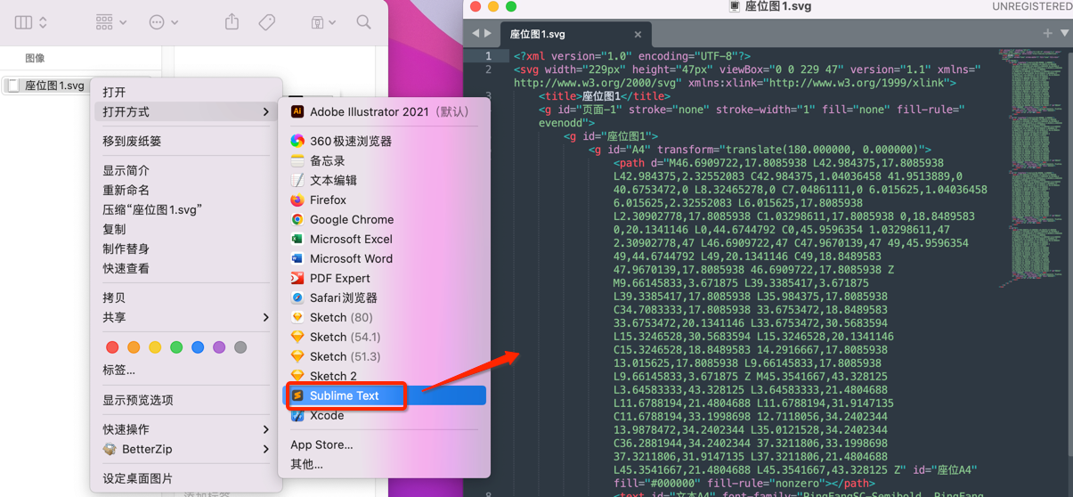1073x497 pixels.
Task: Add new tab plus button in Sublime
Action: pyautogui.click(x=1047, y=33)
